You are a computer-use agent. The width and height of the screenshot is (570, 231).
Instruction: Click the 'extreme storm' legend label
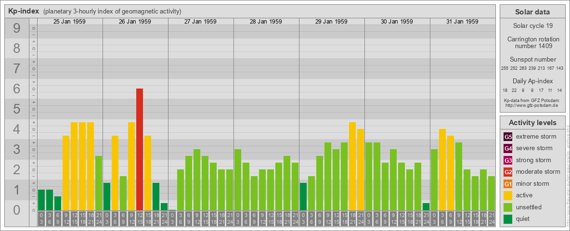coord(536,137)
